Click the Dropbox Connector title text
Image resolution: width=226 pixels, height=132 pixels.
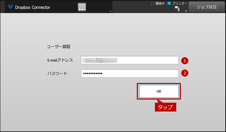[33, 7]
